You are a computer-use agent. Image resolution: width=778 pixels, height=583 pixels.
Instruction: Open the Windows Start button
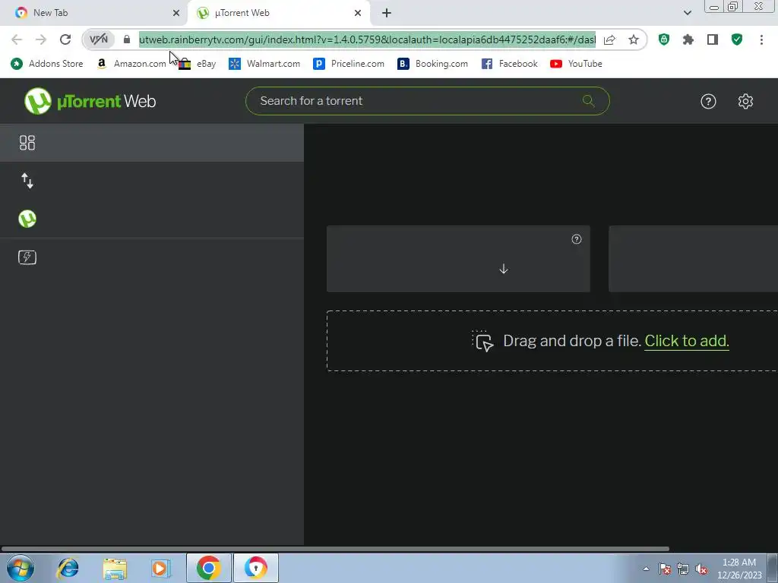20,568
